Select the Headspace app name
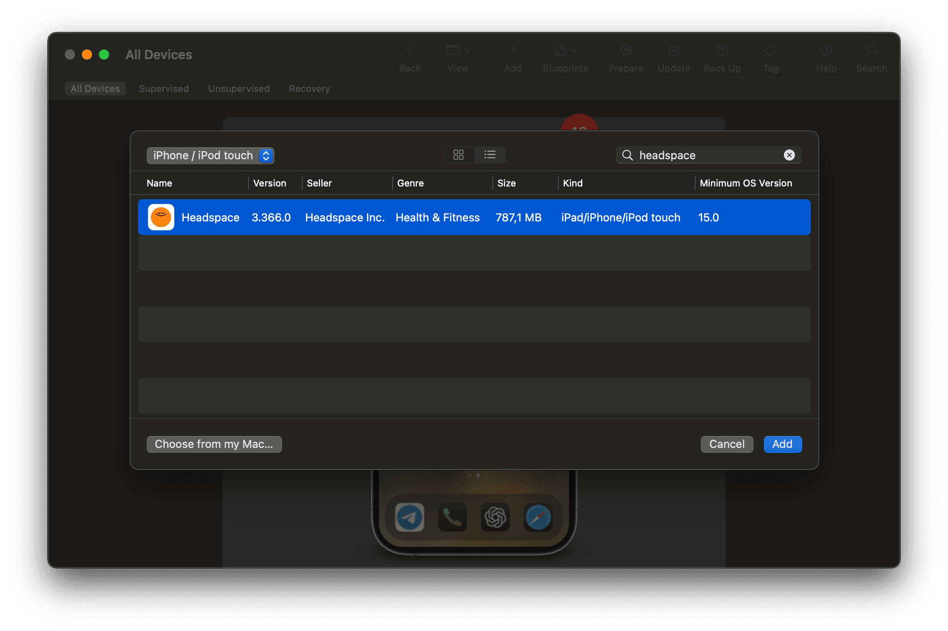 pyautogui.click(x=211, y=218)
